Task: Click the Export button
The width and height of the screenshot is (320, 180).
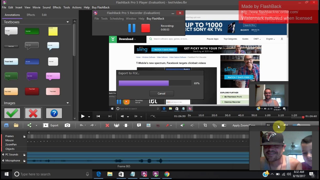Action: pos(51,125)
